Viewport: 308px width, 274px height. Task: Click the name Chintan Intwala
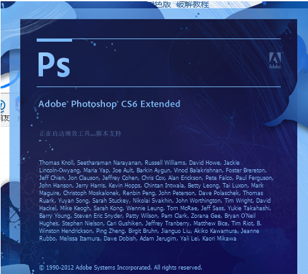tap(164, 186)
